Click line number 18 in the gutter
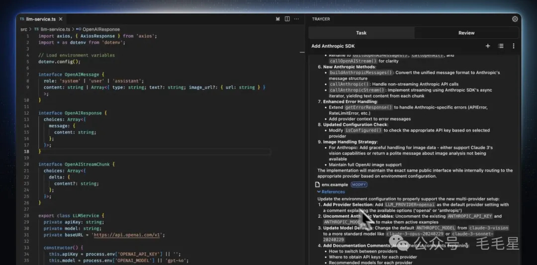Screen dimensions: 537x265 point(27,151)
